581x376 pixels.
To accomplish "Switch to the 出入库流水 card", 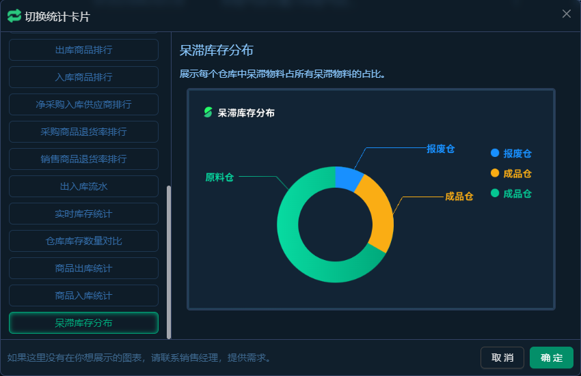I will 83,186.
